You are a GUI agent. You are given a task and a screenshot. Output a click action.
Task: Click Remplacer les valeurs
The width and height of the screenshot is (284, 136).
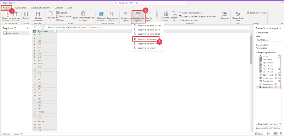[189, 20]
